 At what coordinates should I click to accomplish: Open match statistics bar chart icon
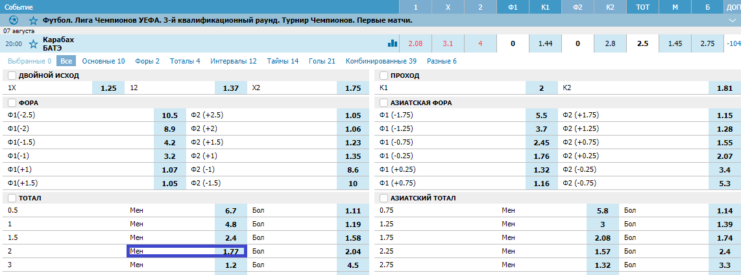393,43
